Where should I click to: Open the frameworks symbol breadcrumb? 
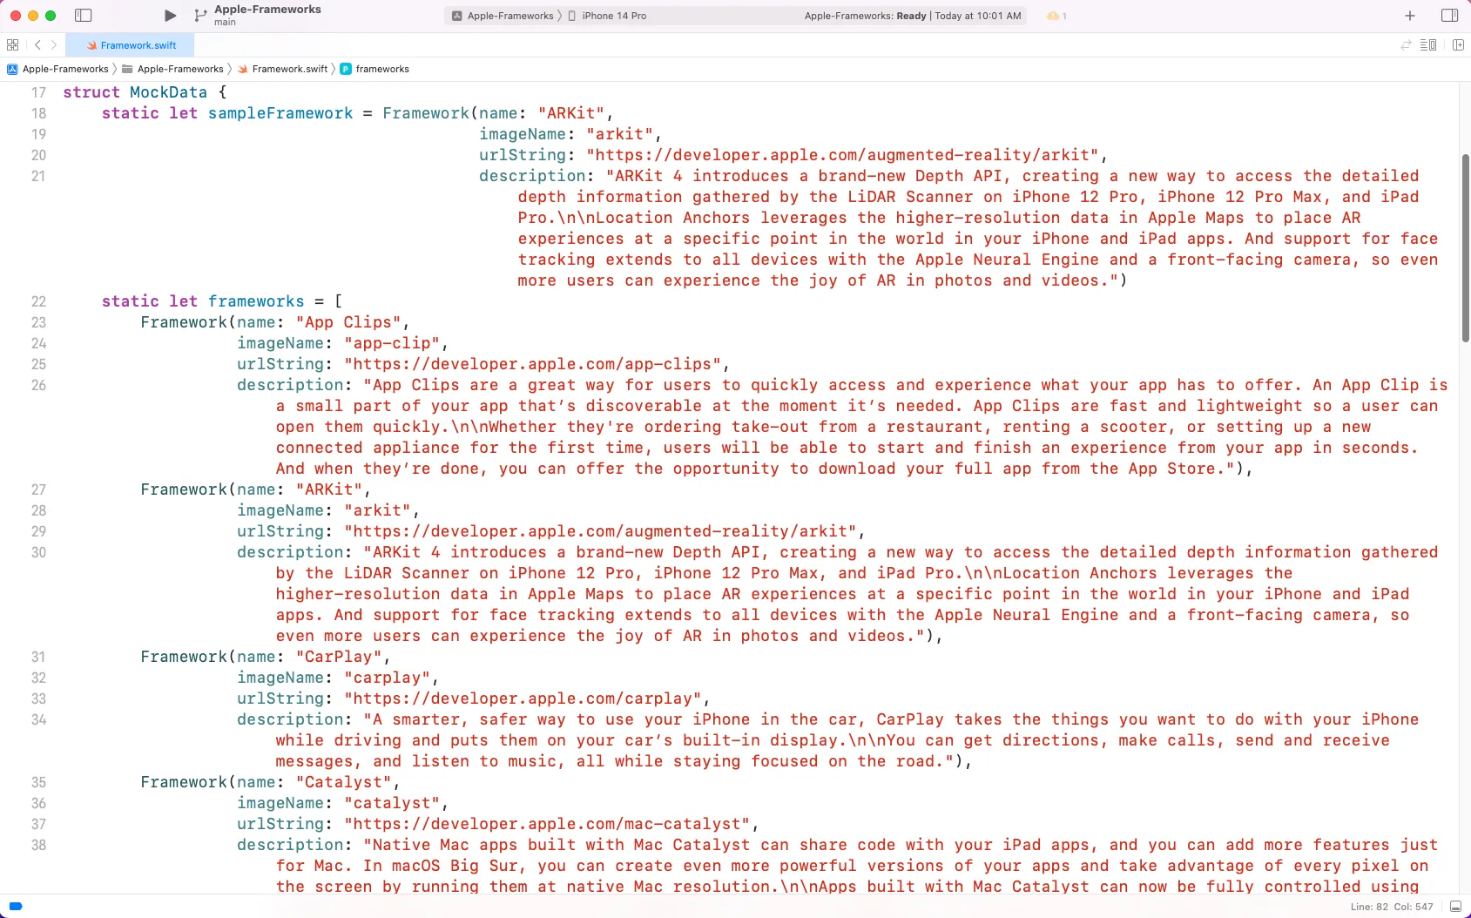tap(374, 69)
